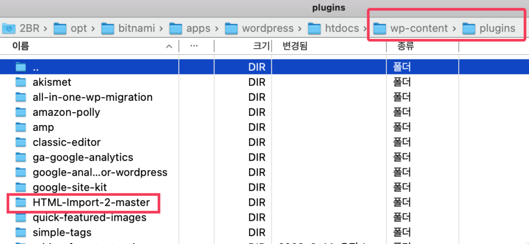The width and height of the screenshot is (529, 244).
Task: Click the simple-tags folder icon
Action: tap(21, 232)
